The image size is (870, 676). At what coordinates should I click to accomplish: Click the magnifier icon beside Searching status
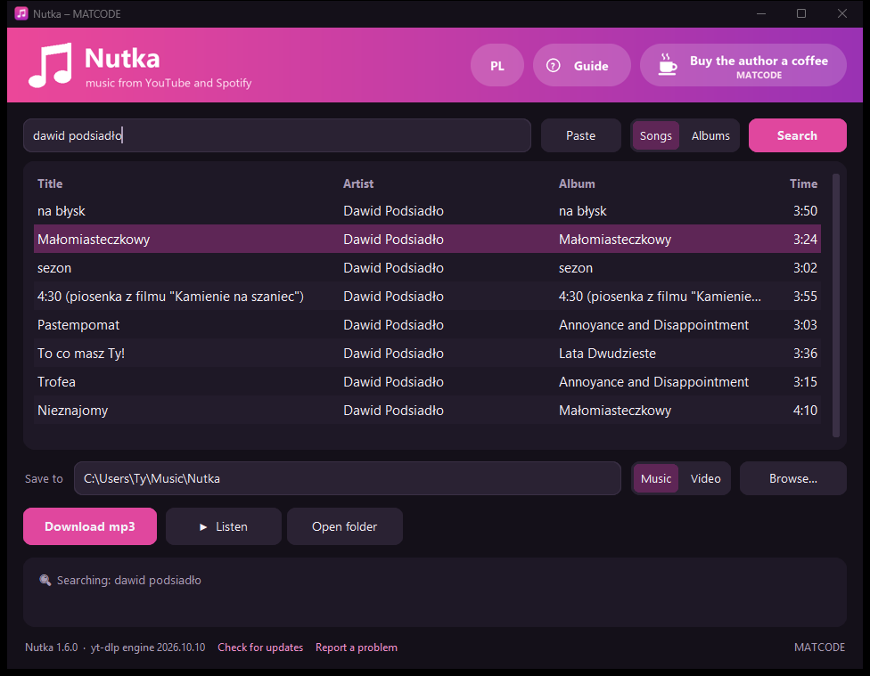pos(45,580)
